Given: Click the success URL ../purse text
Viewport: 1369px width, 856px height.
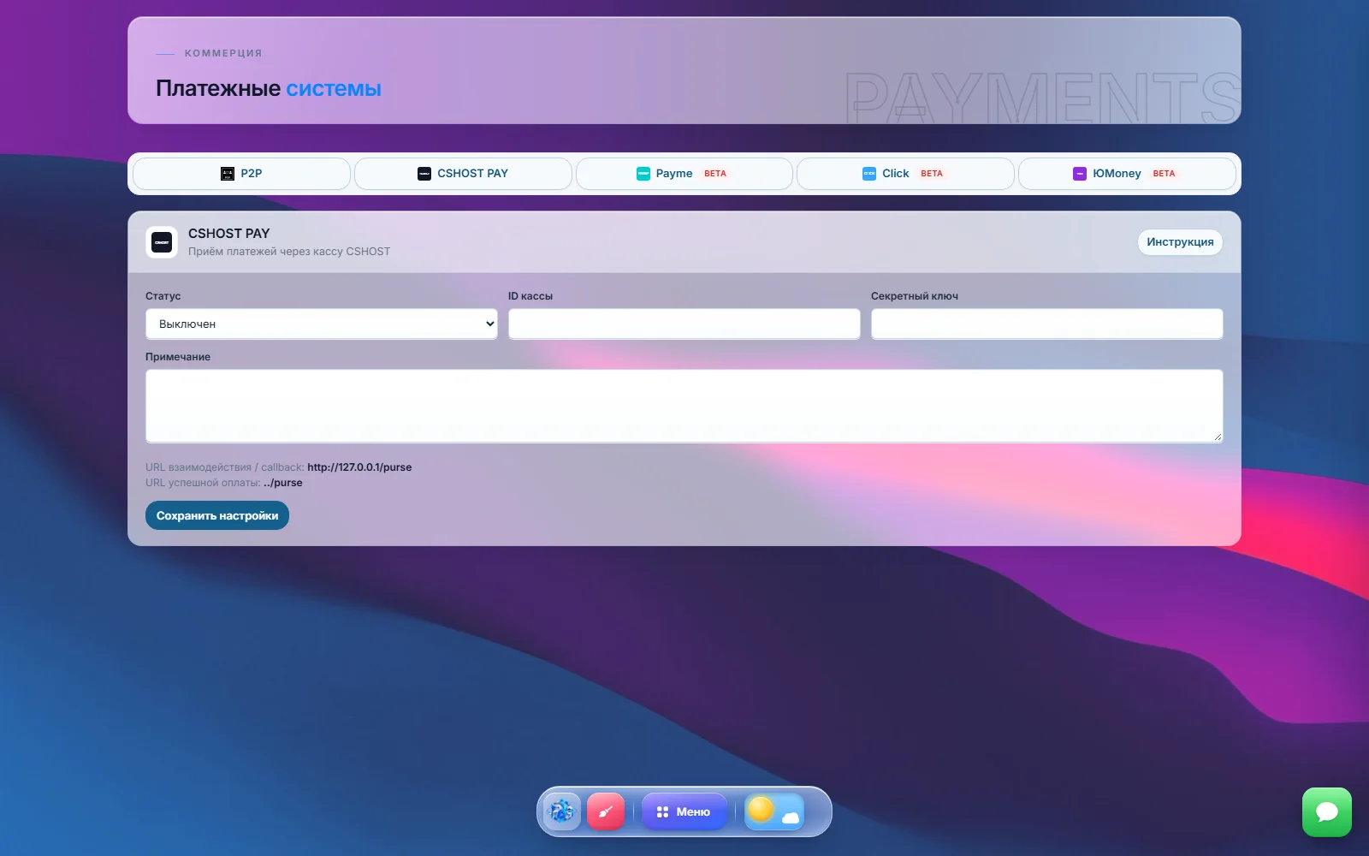Looking at the screenshot, I should pyautogui.click(x=283, y=483).
